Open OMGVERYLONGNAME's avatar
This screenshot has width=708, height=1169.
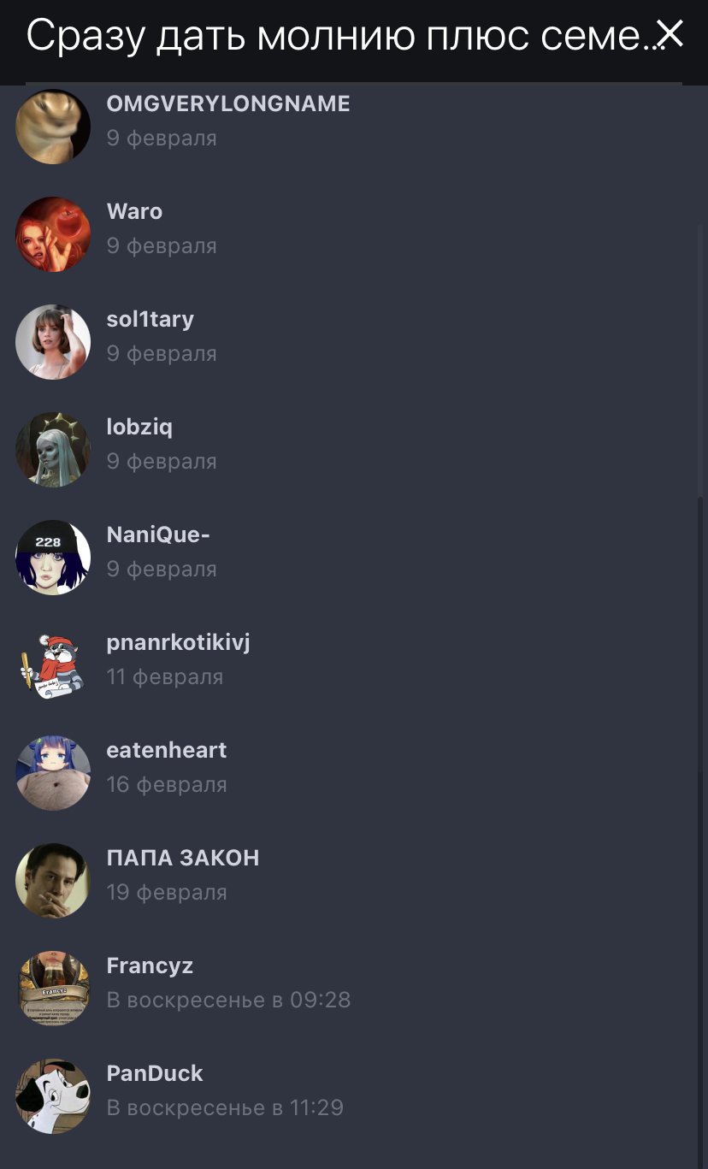pos(53,127)
